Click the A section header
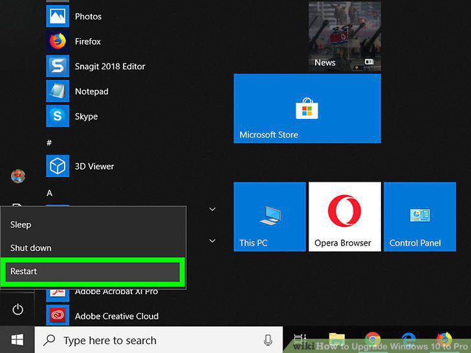The width and height of the screenshot is (471, 353). (50, 193)
